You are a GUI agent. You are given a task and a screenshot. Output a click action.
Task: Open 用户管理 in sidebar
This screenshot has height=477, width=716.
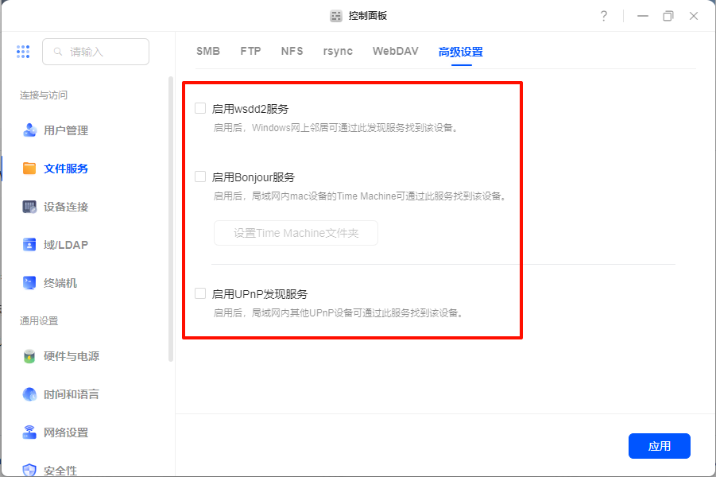pos(66,130)
